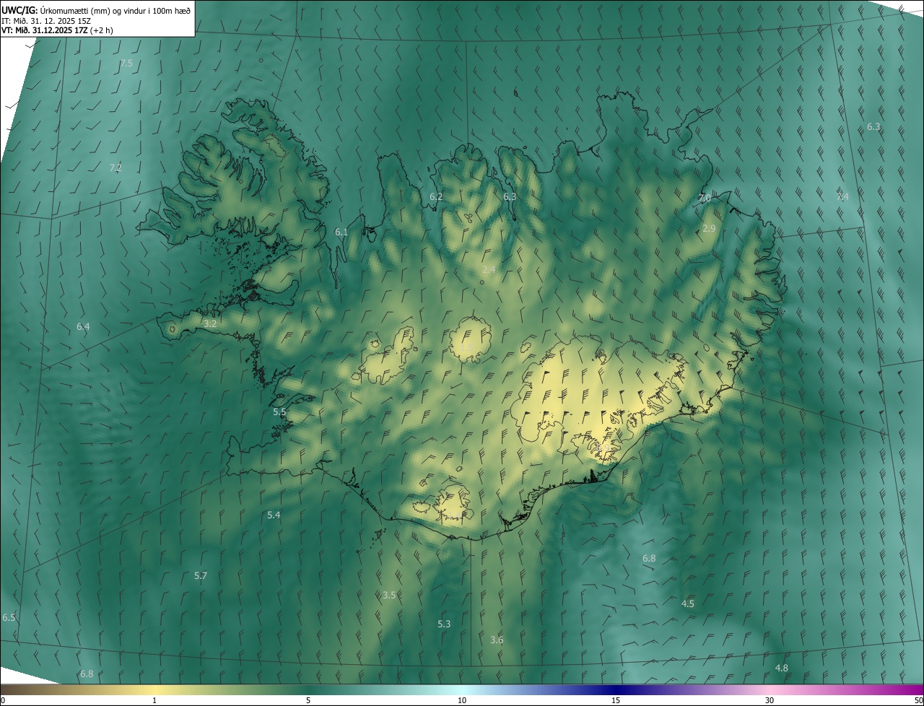Click the "VT: Mið. 31.12.2025 17Z (+2 h)" line

click(58, 30)
